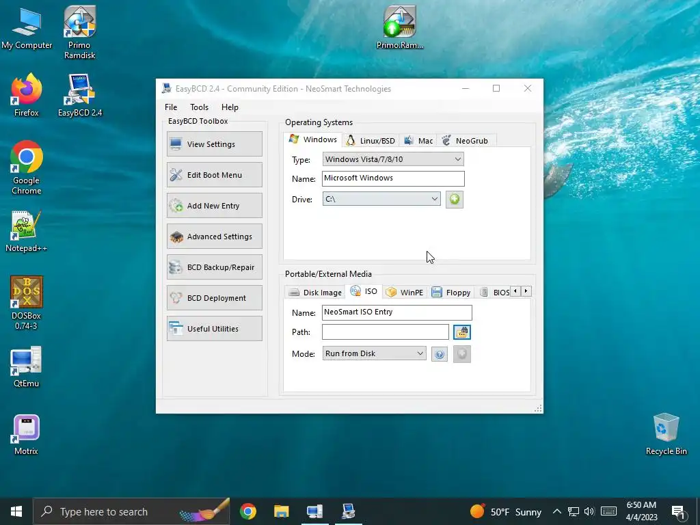The height and width of the screenshot is (525, 700).
Task: Expand the Drive dropdown showing C:\
Action: 381,199
